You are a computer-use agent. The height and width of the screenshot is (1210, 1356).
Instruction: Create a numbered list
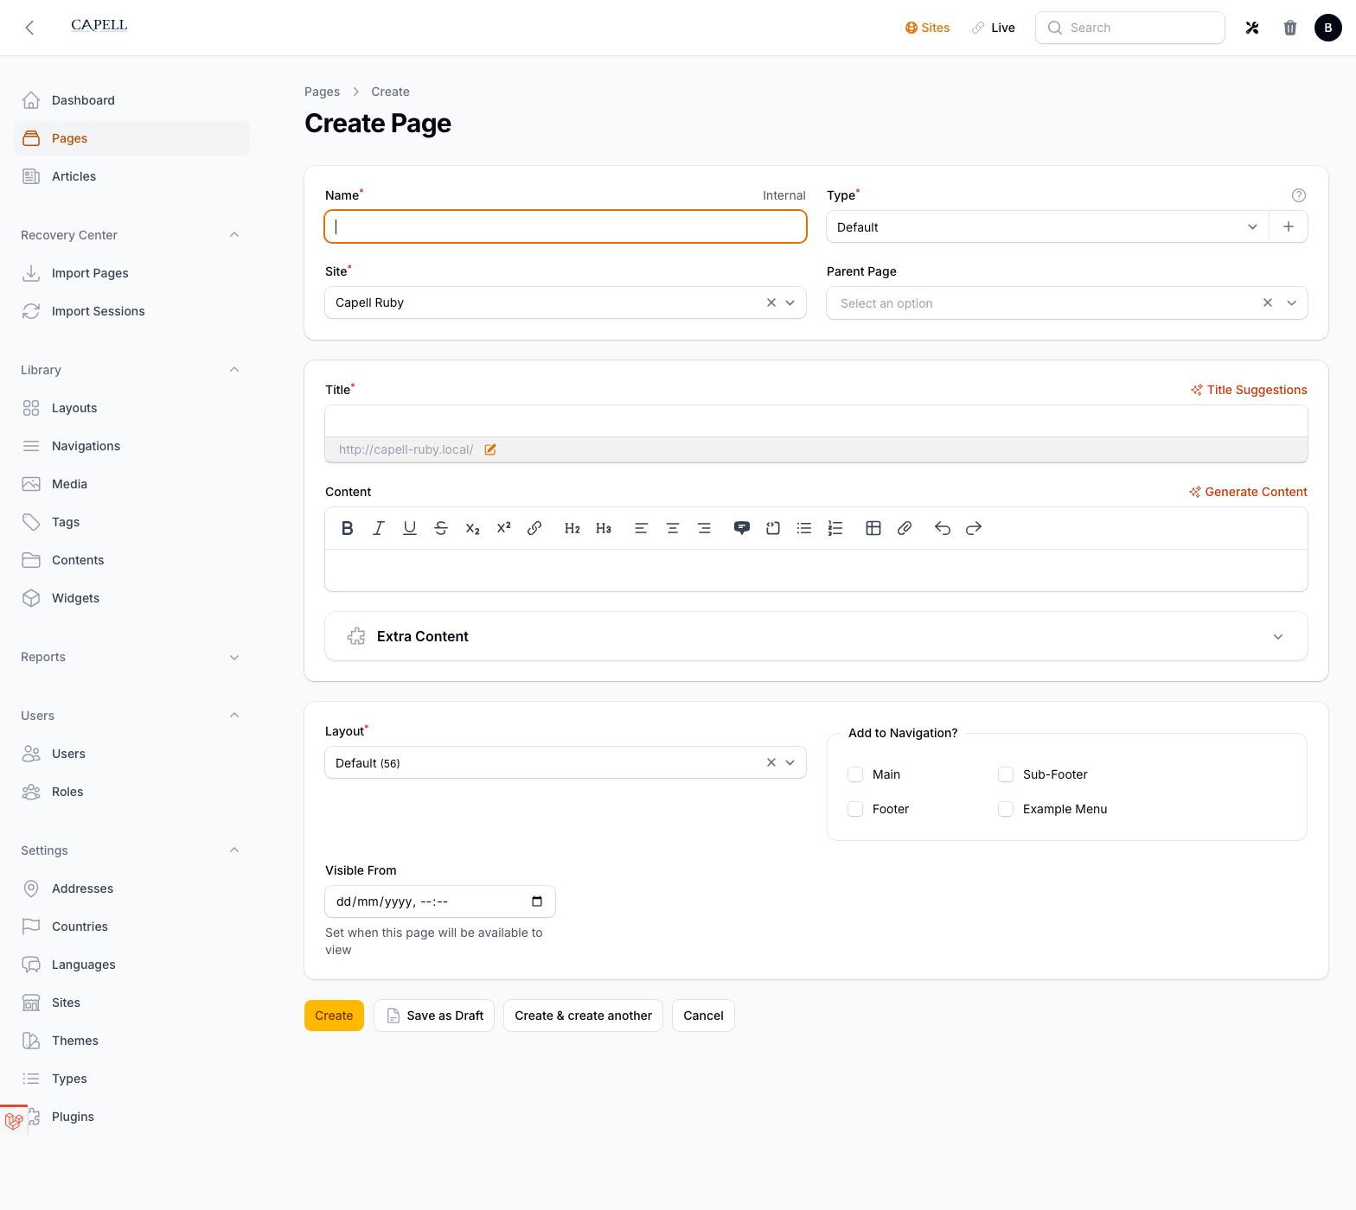(835, 528)
